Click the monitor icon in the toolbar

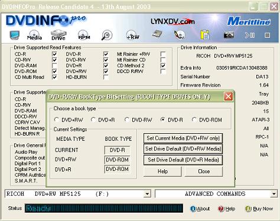coord(14,35)
